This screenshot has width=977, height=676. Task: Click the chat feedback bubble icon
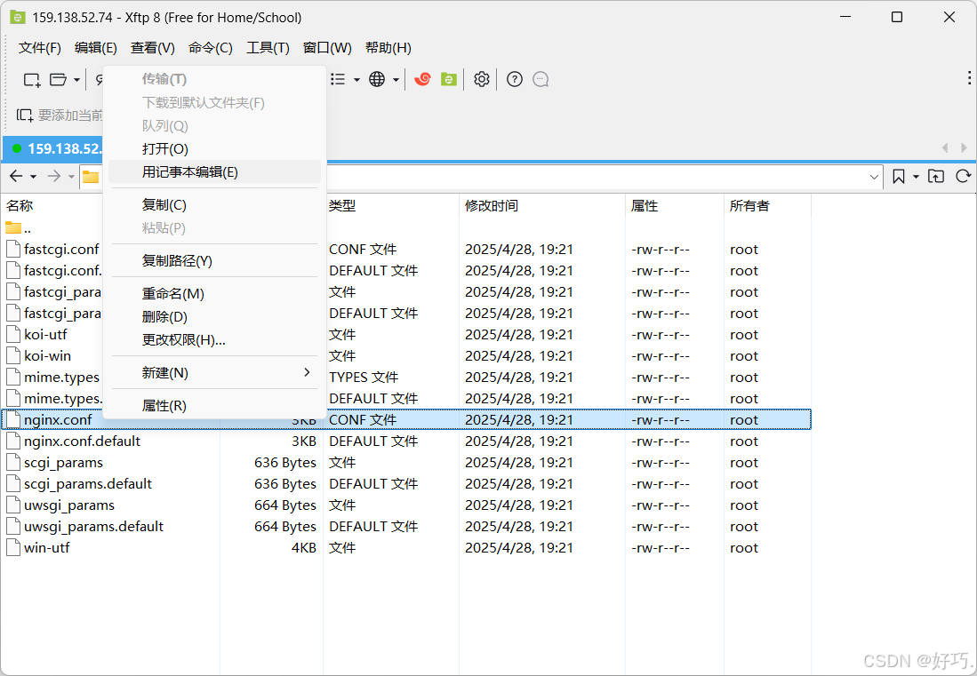541,79
